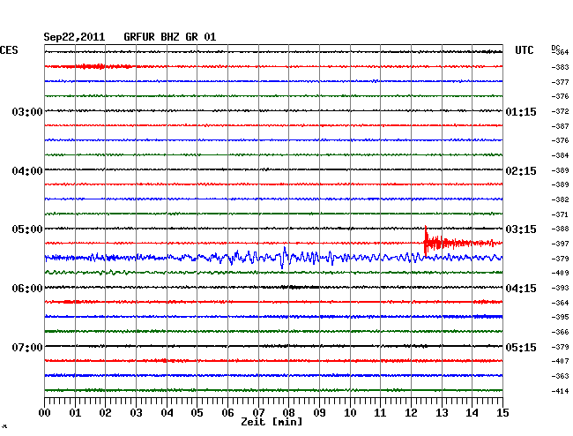The height and width of the screenshot is (436, 573).
Task: Click the DC offset value -366
Action: point(560,332)
